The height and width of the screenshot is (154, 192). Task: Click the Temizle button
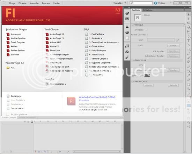pyautogui.click(x=173, y=85)
